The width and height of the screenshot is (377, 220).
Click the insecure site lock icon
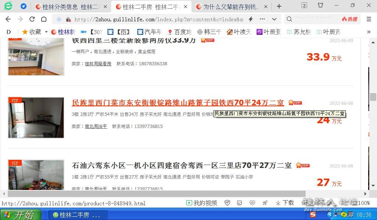tap(68, 19)
